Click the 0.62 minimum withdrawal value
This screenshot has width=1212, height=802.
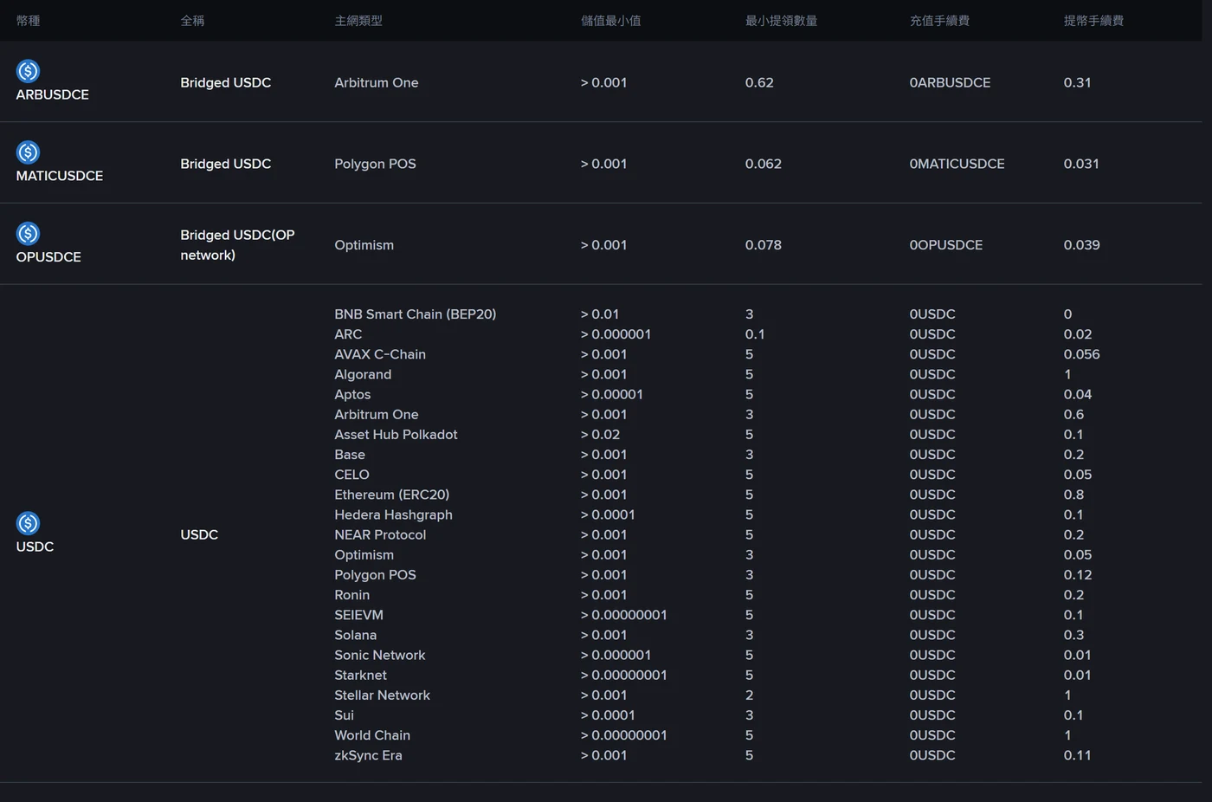click(759, 82)
